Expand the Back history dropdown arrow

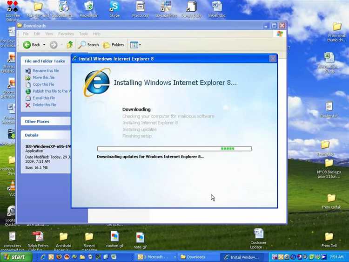pos(44,45)
